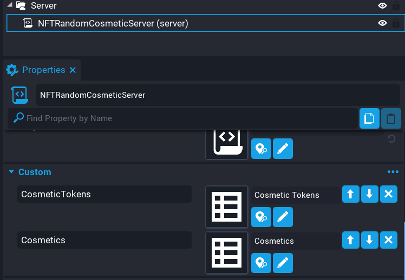Screen dimensions: 405x280
Task: Toggle lock on the Server folder
Action: tap(396, 6)
